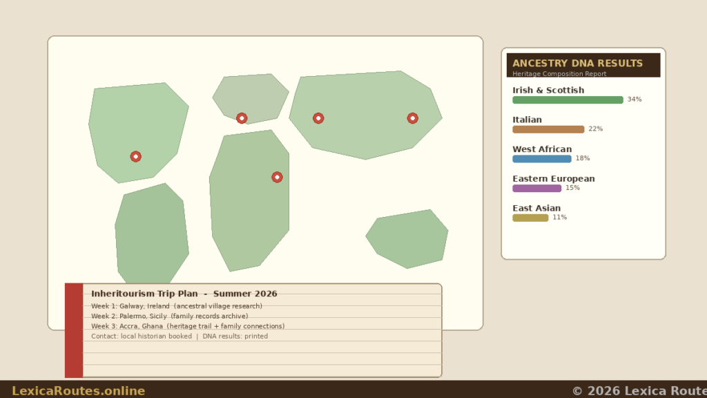This screenshot has width=707, height=398.
Task: Select the purple Eastern European bar
Action: pyautogui.click(x=537, y=188)
